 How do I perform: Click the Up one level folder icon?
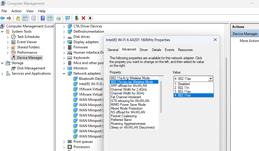click(18, 18)
